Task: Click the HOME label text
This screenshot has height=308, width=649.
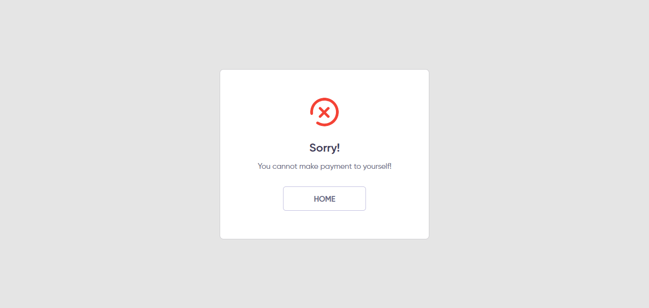Action: 324,199
